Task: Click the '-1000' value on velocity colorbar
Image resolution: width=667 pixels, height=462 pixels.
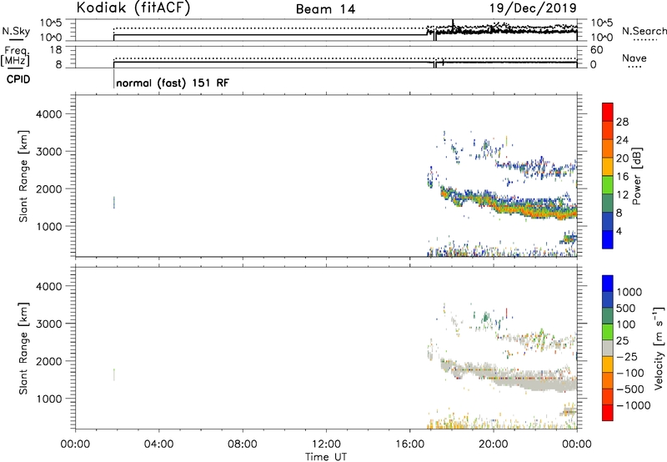Action: (x=634, y=405)
